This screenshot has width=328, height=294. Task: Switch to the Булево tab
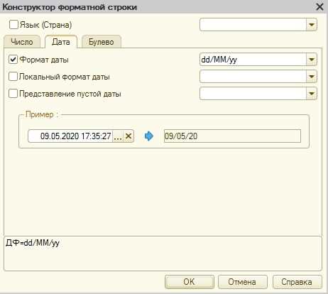(x=102, y=42)
